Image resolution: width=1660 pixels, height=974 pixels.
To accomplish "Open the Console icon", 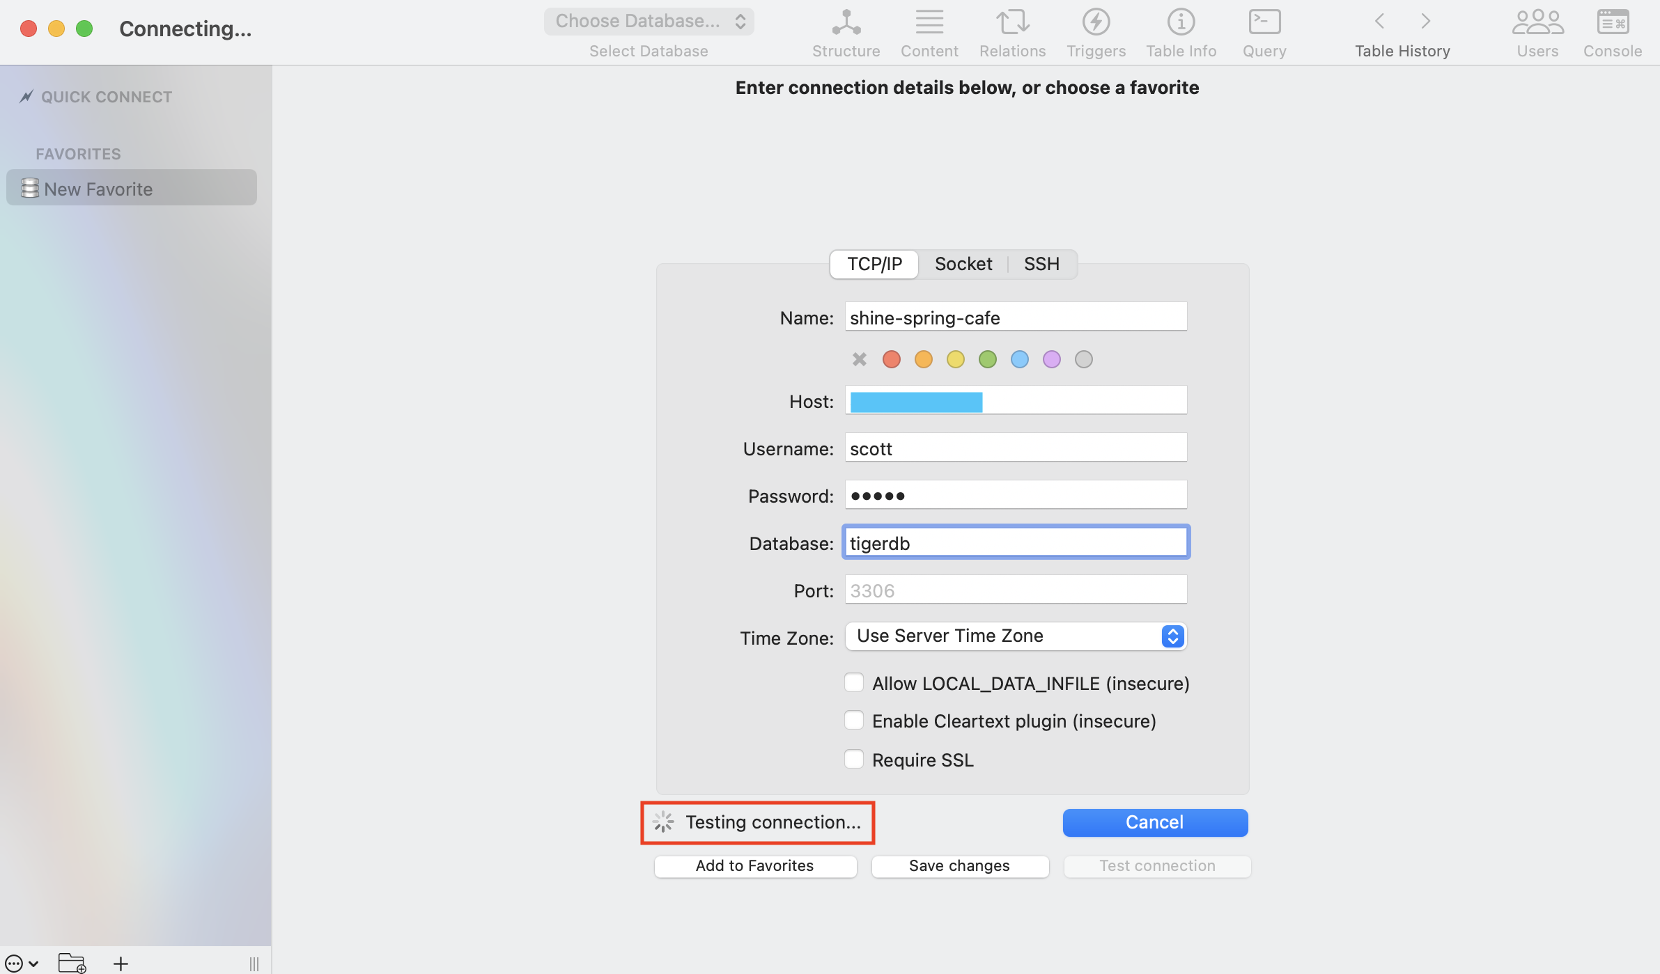I will click(x=1613, y=23).
